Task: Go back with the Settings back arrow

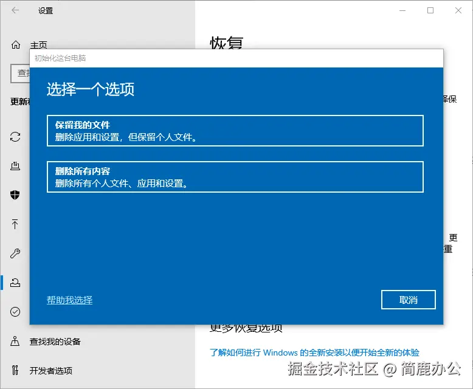Action: point(15,10)
